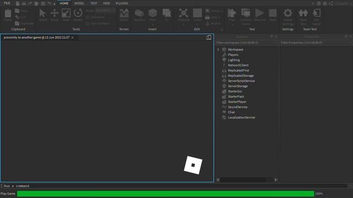Open the Terrain Editor
The height and width of the screenshot is (198, 353).
(x=124, y=13)
